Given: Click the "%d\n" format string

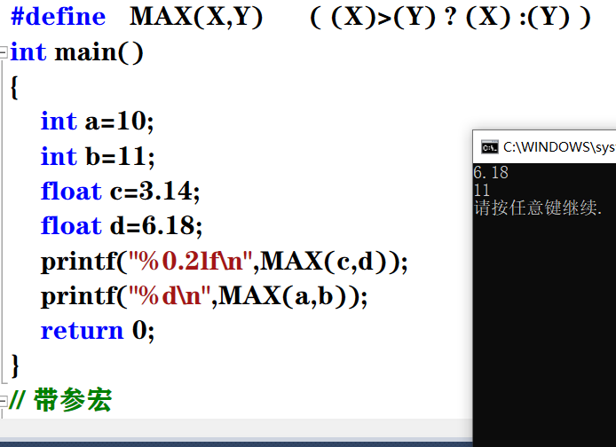Looking at the screenshot, I should click(170, 296).
